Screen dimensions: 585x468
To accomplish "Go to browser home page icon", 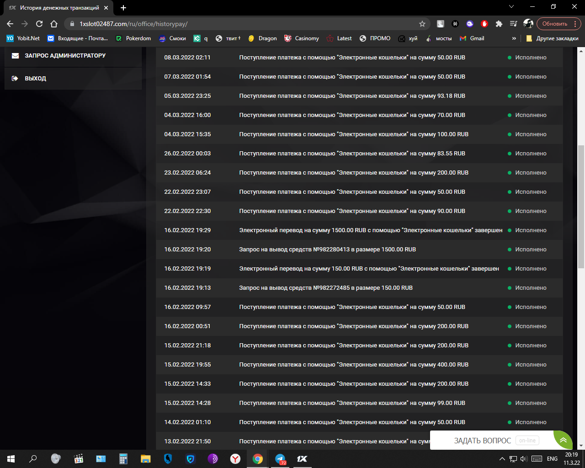I will point(54,24).
